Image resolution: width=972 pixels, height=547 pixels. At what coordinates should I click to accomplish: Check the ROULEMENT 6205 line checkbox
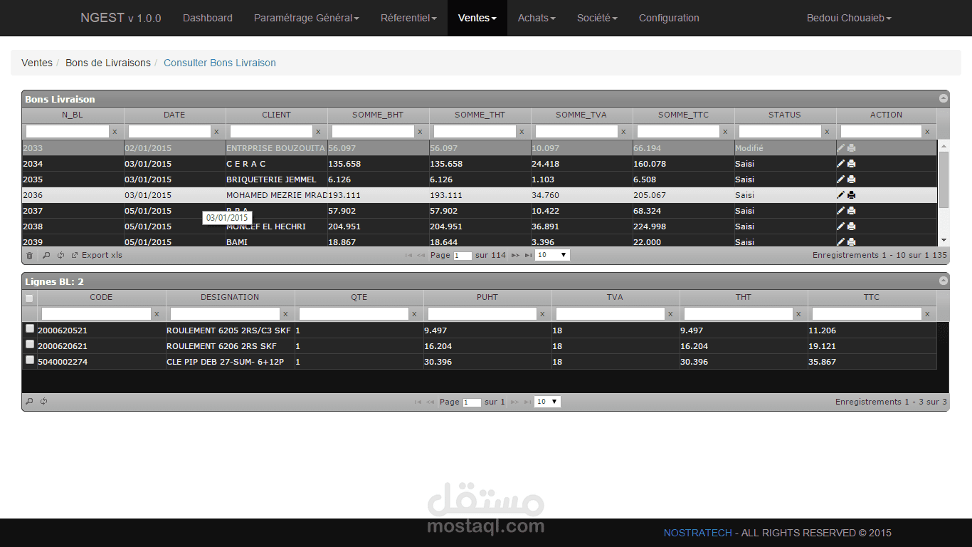(29, 328)
